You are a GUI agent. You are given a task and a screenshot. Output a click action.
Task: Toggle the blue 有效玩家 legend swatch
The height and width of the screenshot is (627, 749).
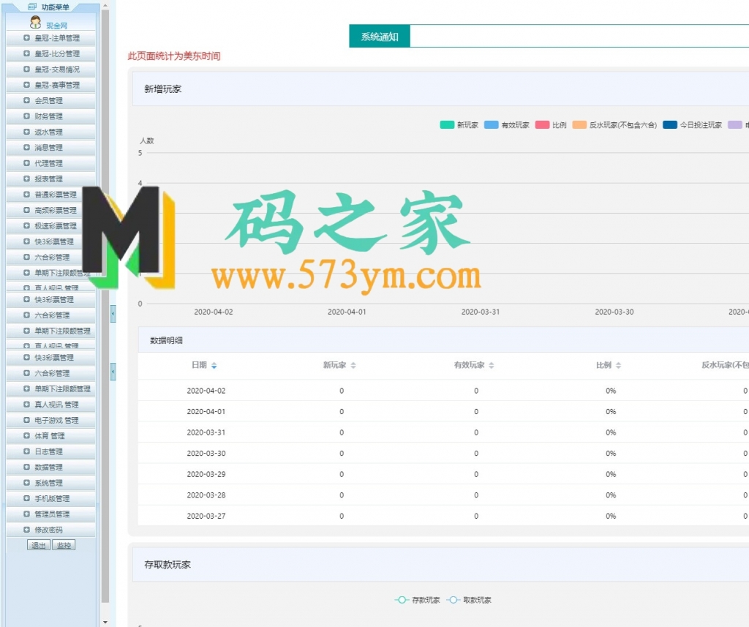[x=492, y=125]
